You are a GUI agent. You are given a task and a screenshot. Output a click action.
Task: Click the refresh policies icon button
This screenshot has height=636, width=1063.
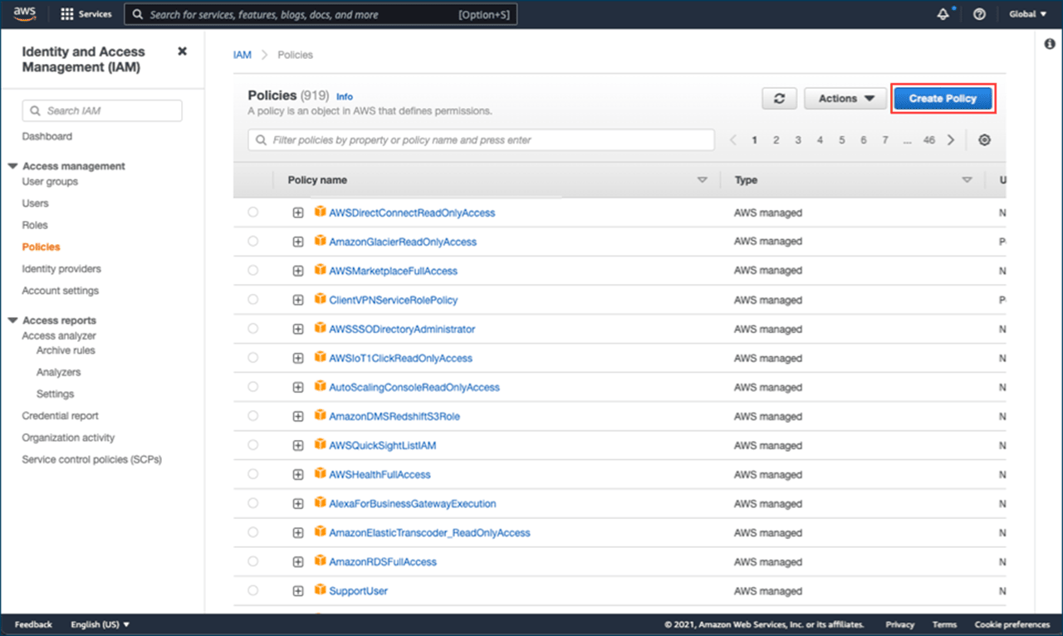coord(779,98)
